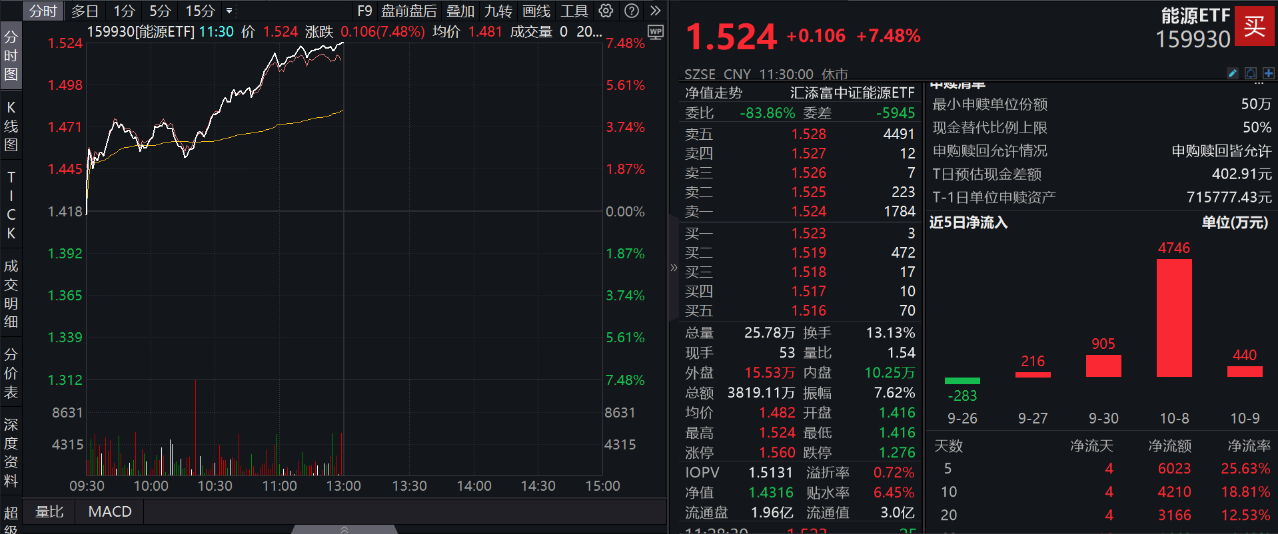
Task: Click the T日预估现金差额 value 402.91元
Action: (1241, 174)
